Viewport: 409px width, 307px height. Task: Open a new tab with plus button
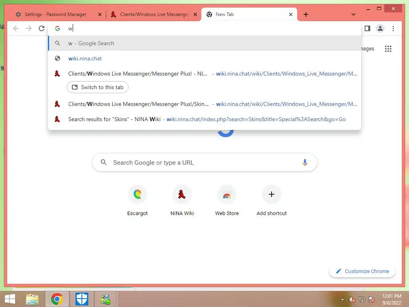(306, 14)
